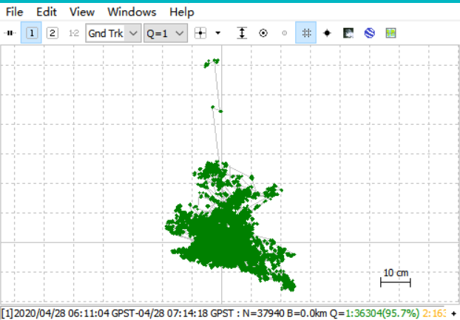Open the Help menu
The height and width of the screenshot is (320, 460).
182,12
